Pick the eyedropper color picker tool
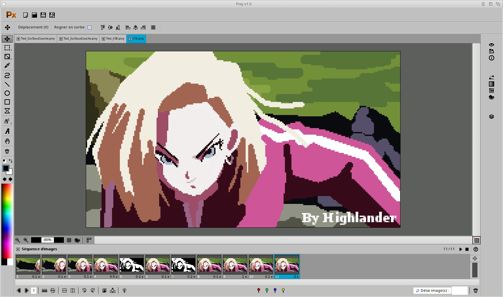 click(7, 66)
